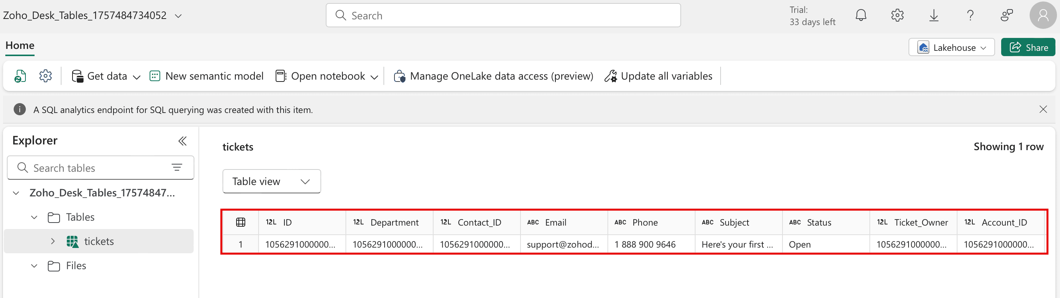The image size is (1060, 298).
Task: Expand the tickets table node
Action: tap(53, 241)
